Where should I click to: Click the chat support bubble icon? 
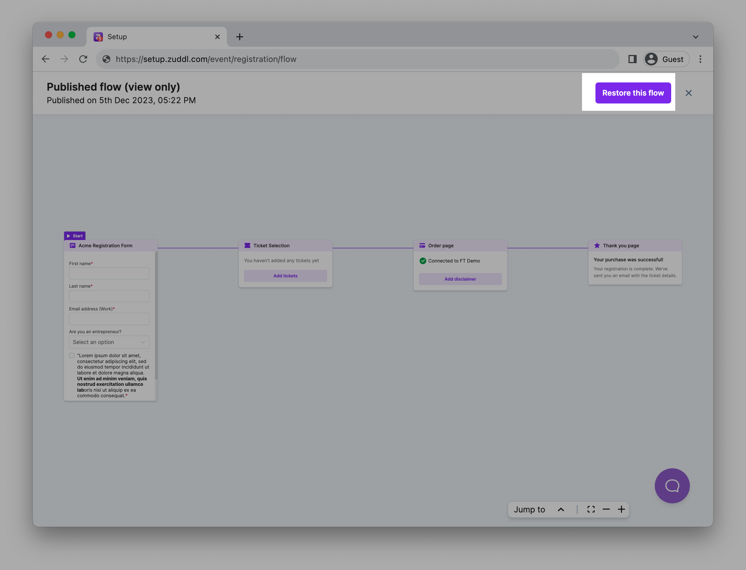coord(672,486)
